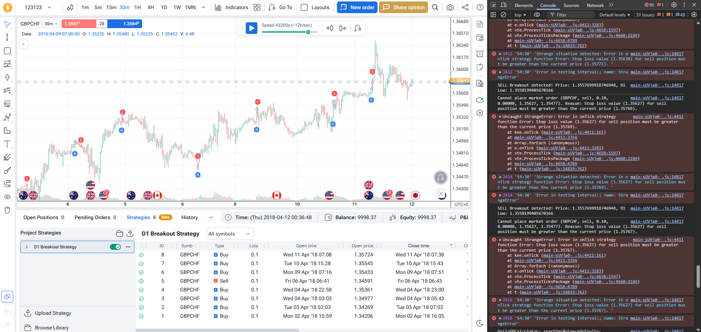Screen dimensions: 701x332
Task: Toggle the eye visibility tool in left sidebar
Action: point(7,197)
